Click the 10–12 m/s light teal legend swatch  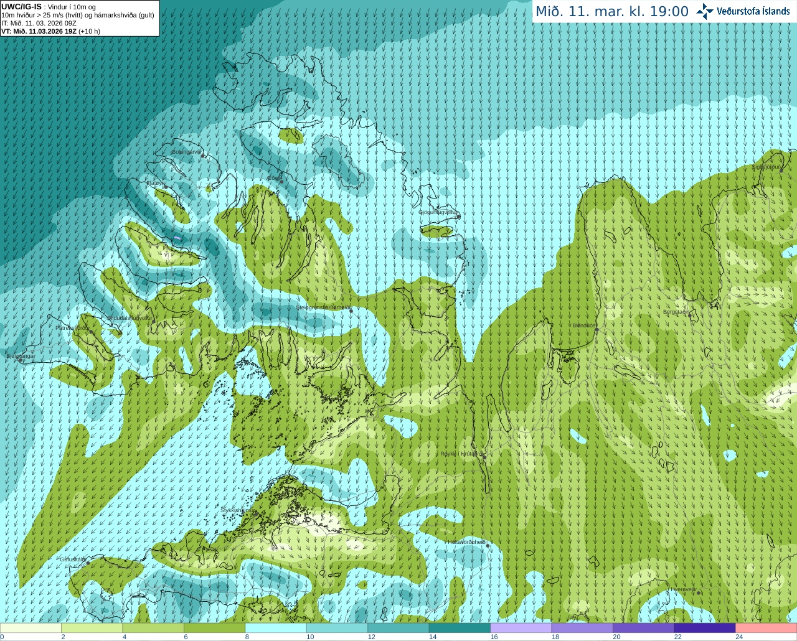[337, 628]
